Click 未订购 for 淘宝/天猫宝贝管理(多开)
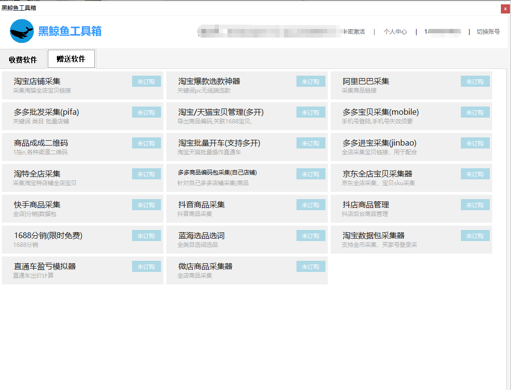511x390 pixels. click(310, 112)
